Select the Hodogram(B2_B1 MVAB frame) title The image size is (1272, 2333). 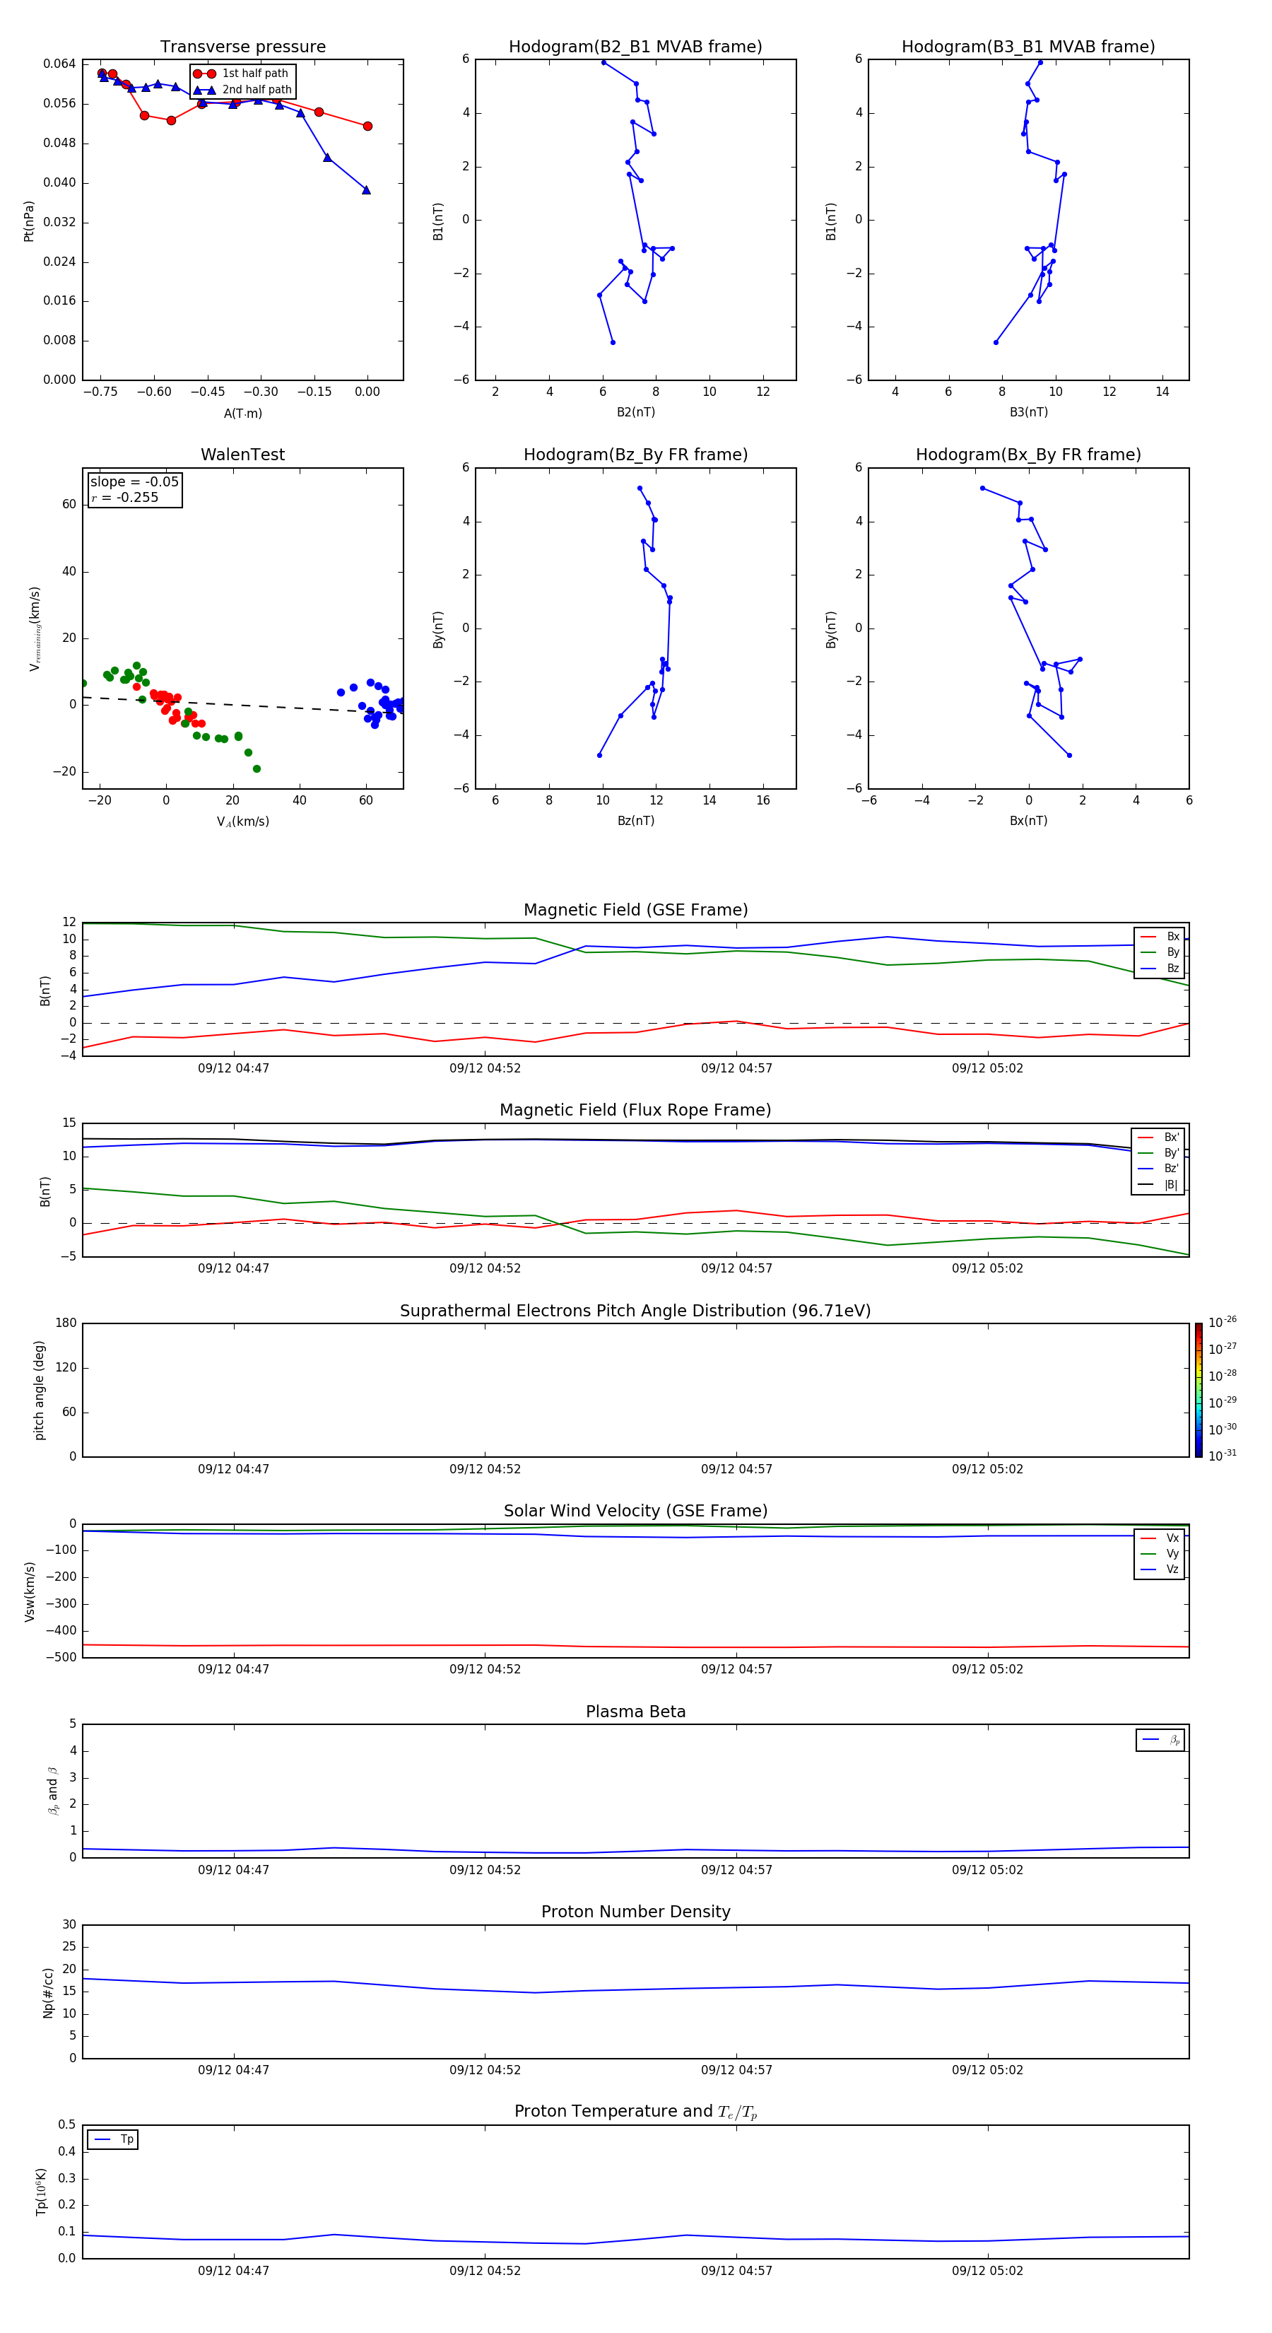pyautogui.click(x=635, y=47)
